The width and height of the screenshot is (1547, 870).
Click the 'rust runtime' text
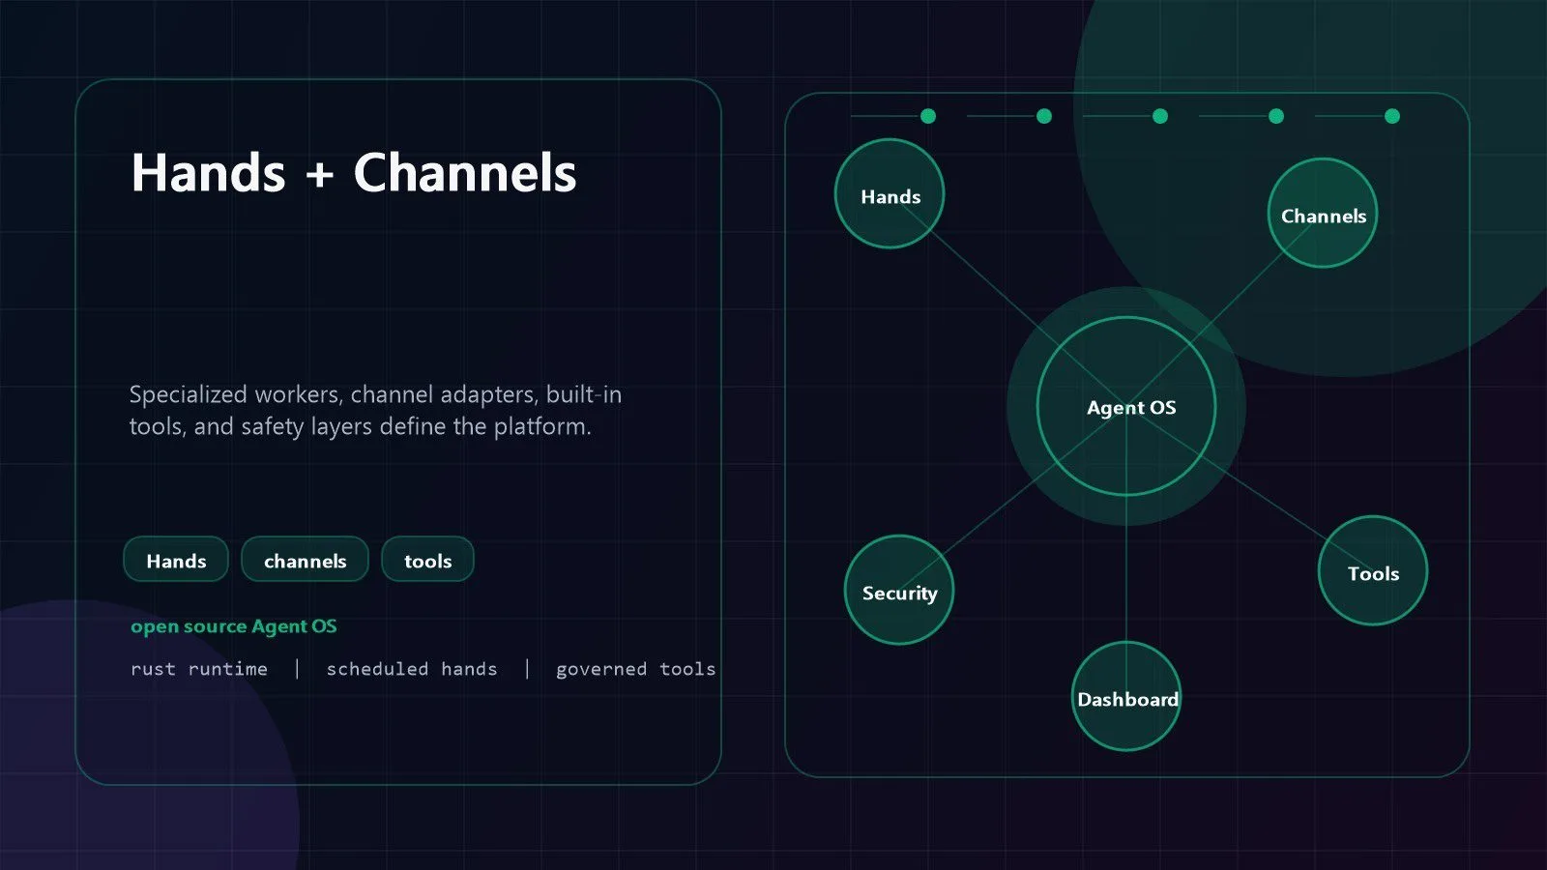point(199,669)
